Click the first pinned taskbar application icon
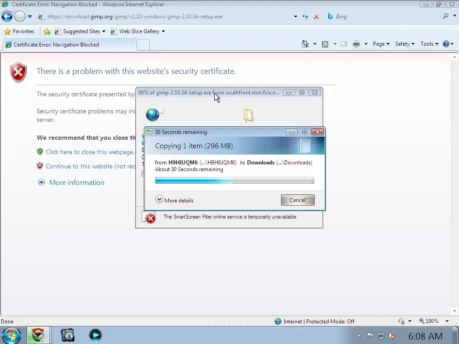459x344 pixels. point(38,335)
